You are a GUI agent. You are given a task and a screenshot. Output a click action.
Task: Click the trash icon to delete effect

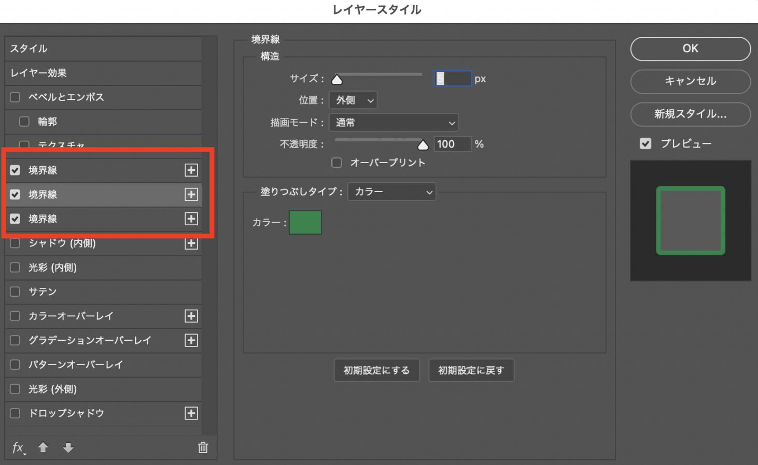[203, 447]
